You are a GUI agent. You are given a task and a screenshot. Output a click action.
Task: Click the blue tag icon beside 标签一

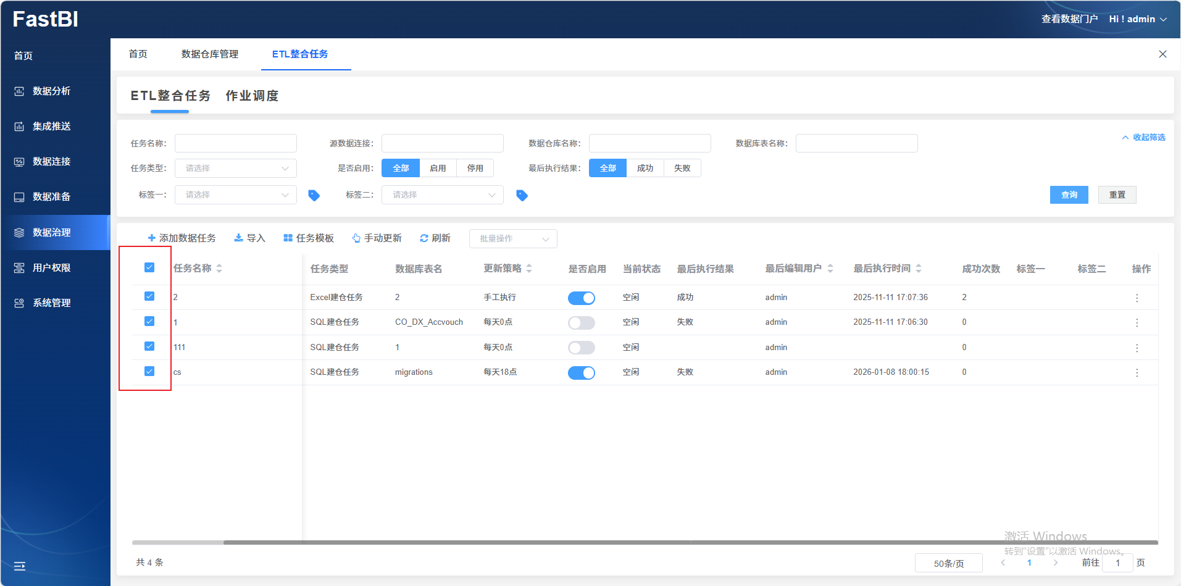pyautogui.click(x=314, y=195)
